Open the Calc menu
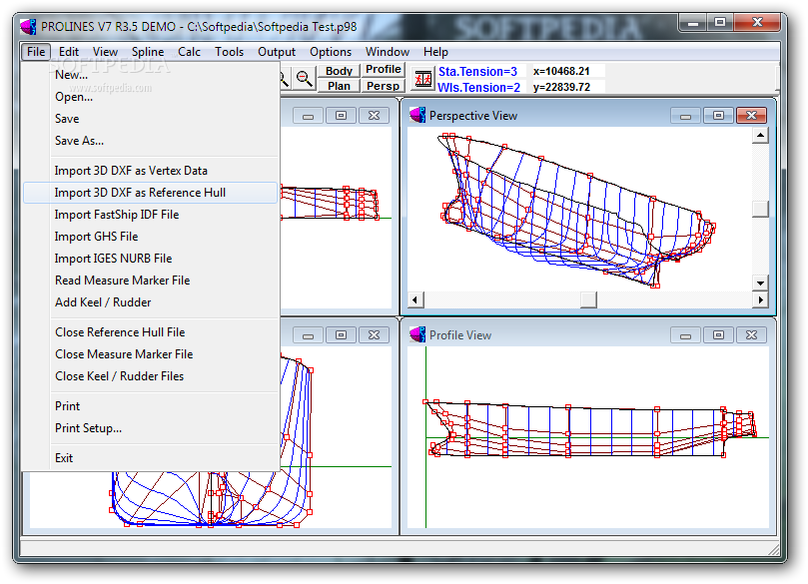808x584 pixels. coord(189,52)
